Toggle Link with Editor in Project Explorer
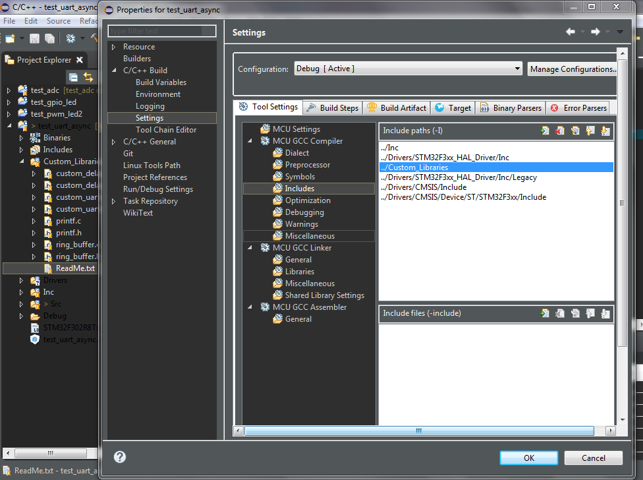The height and width of the screenshot is (480, 643). [x=88, y=78]
